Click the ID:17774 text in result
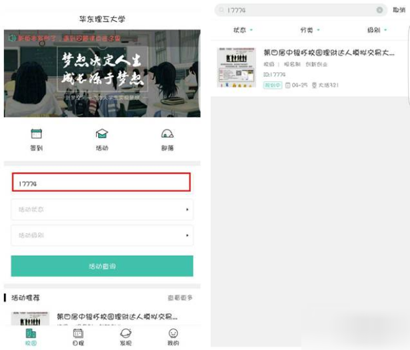This screenshot has height=350, width=410. (274, 75)
